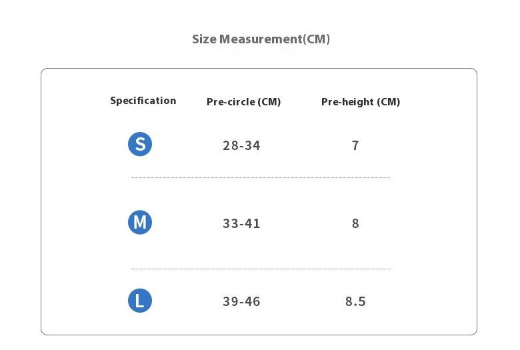Image resolution: width=520 pixels, height=350 pixels.
Task: Click the bottom border of table frame
Action: (x=259, y=335)
